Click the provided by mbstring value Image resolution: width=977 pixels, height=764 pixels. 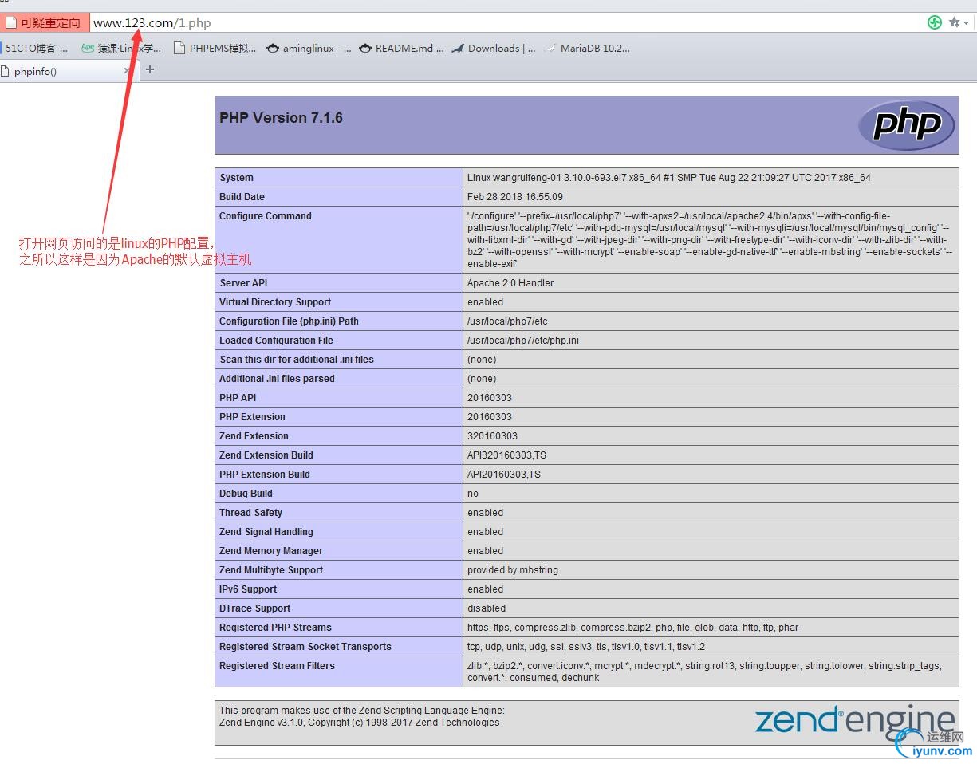[513, 570]
